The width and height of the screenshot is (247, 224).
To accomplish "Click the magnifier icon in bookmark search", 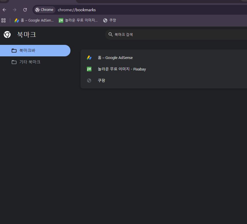I will coord(110,34).
